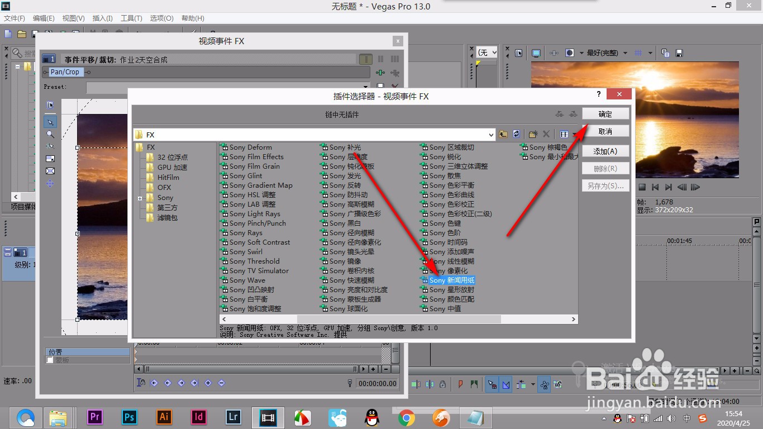
Task: Open the 视图(V) menu
Action: tap(73, 18)
